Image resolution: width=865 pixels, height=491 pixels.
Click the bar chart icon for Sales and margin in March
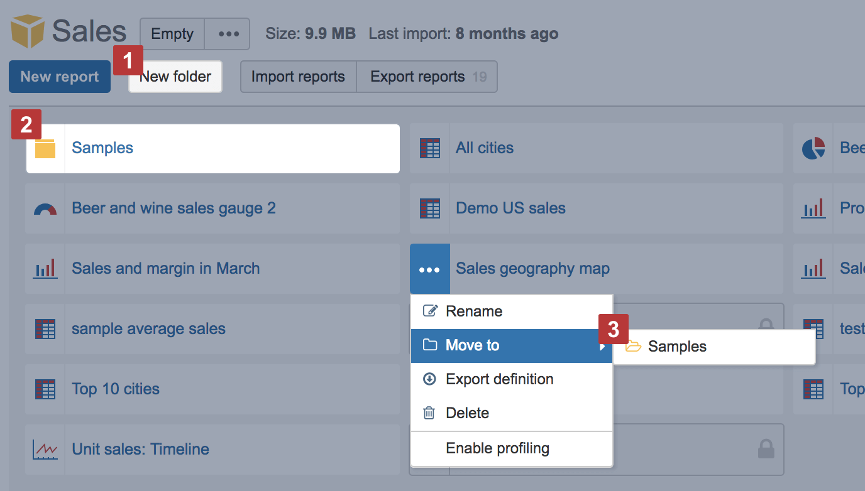[x=45, y=269]
